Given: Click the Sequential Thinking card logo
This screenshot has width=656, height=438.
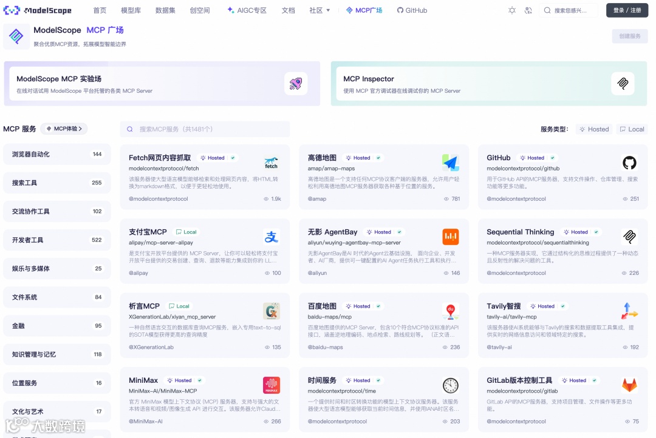Looking at the screenshot, I should tap(629, 237).
